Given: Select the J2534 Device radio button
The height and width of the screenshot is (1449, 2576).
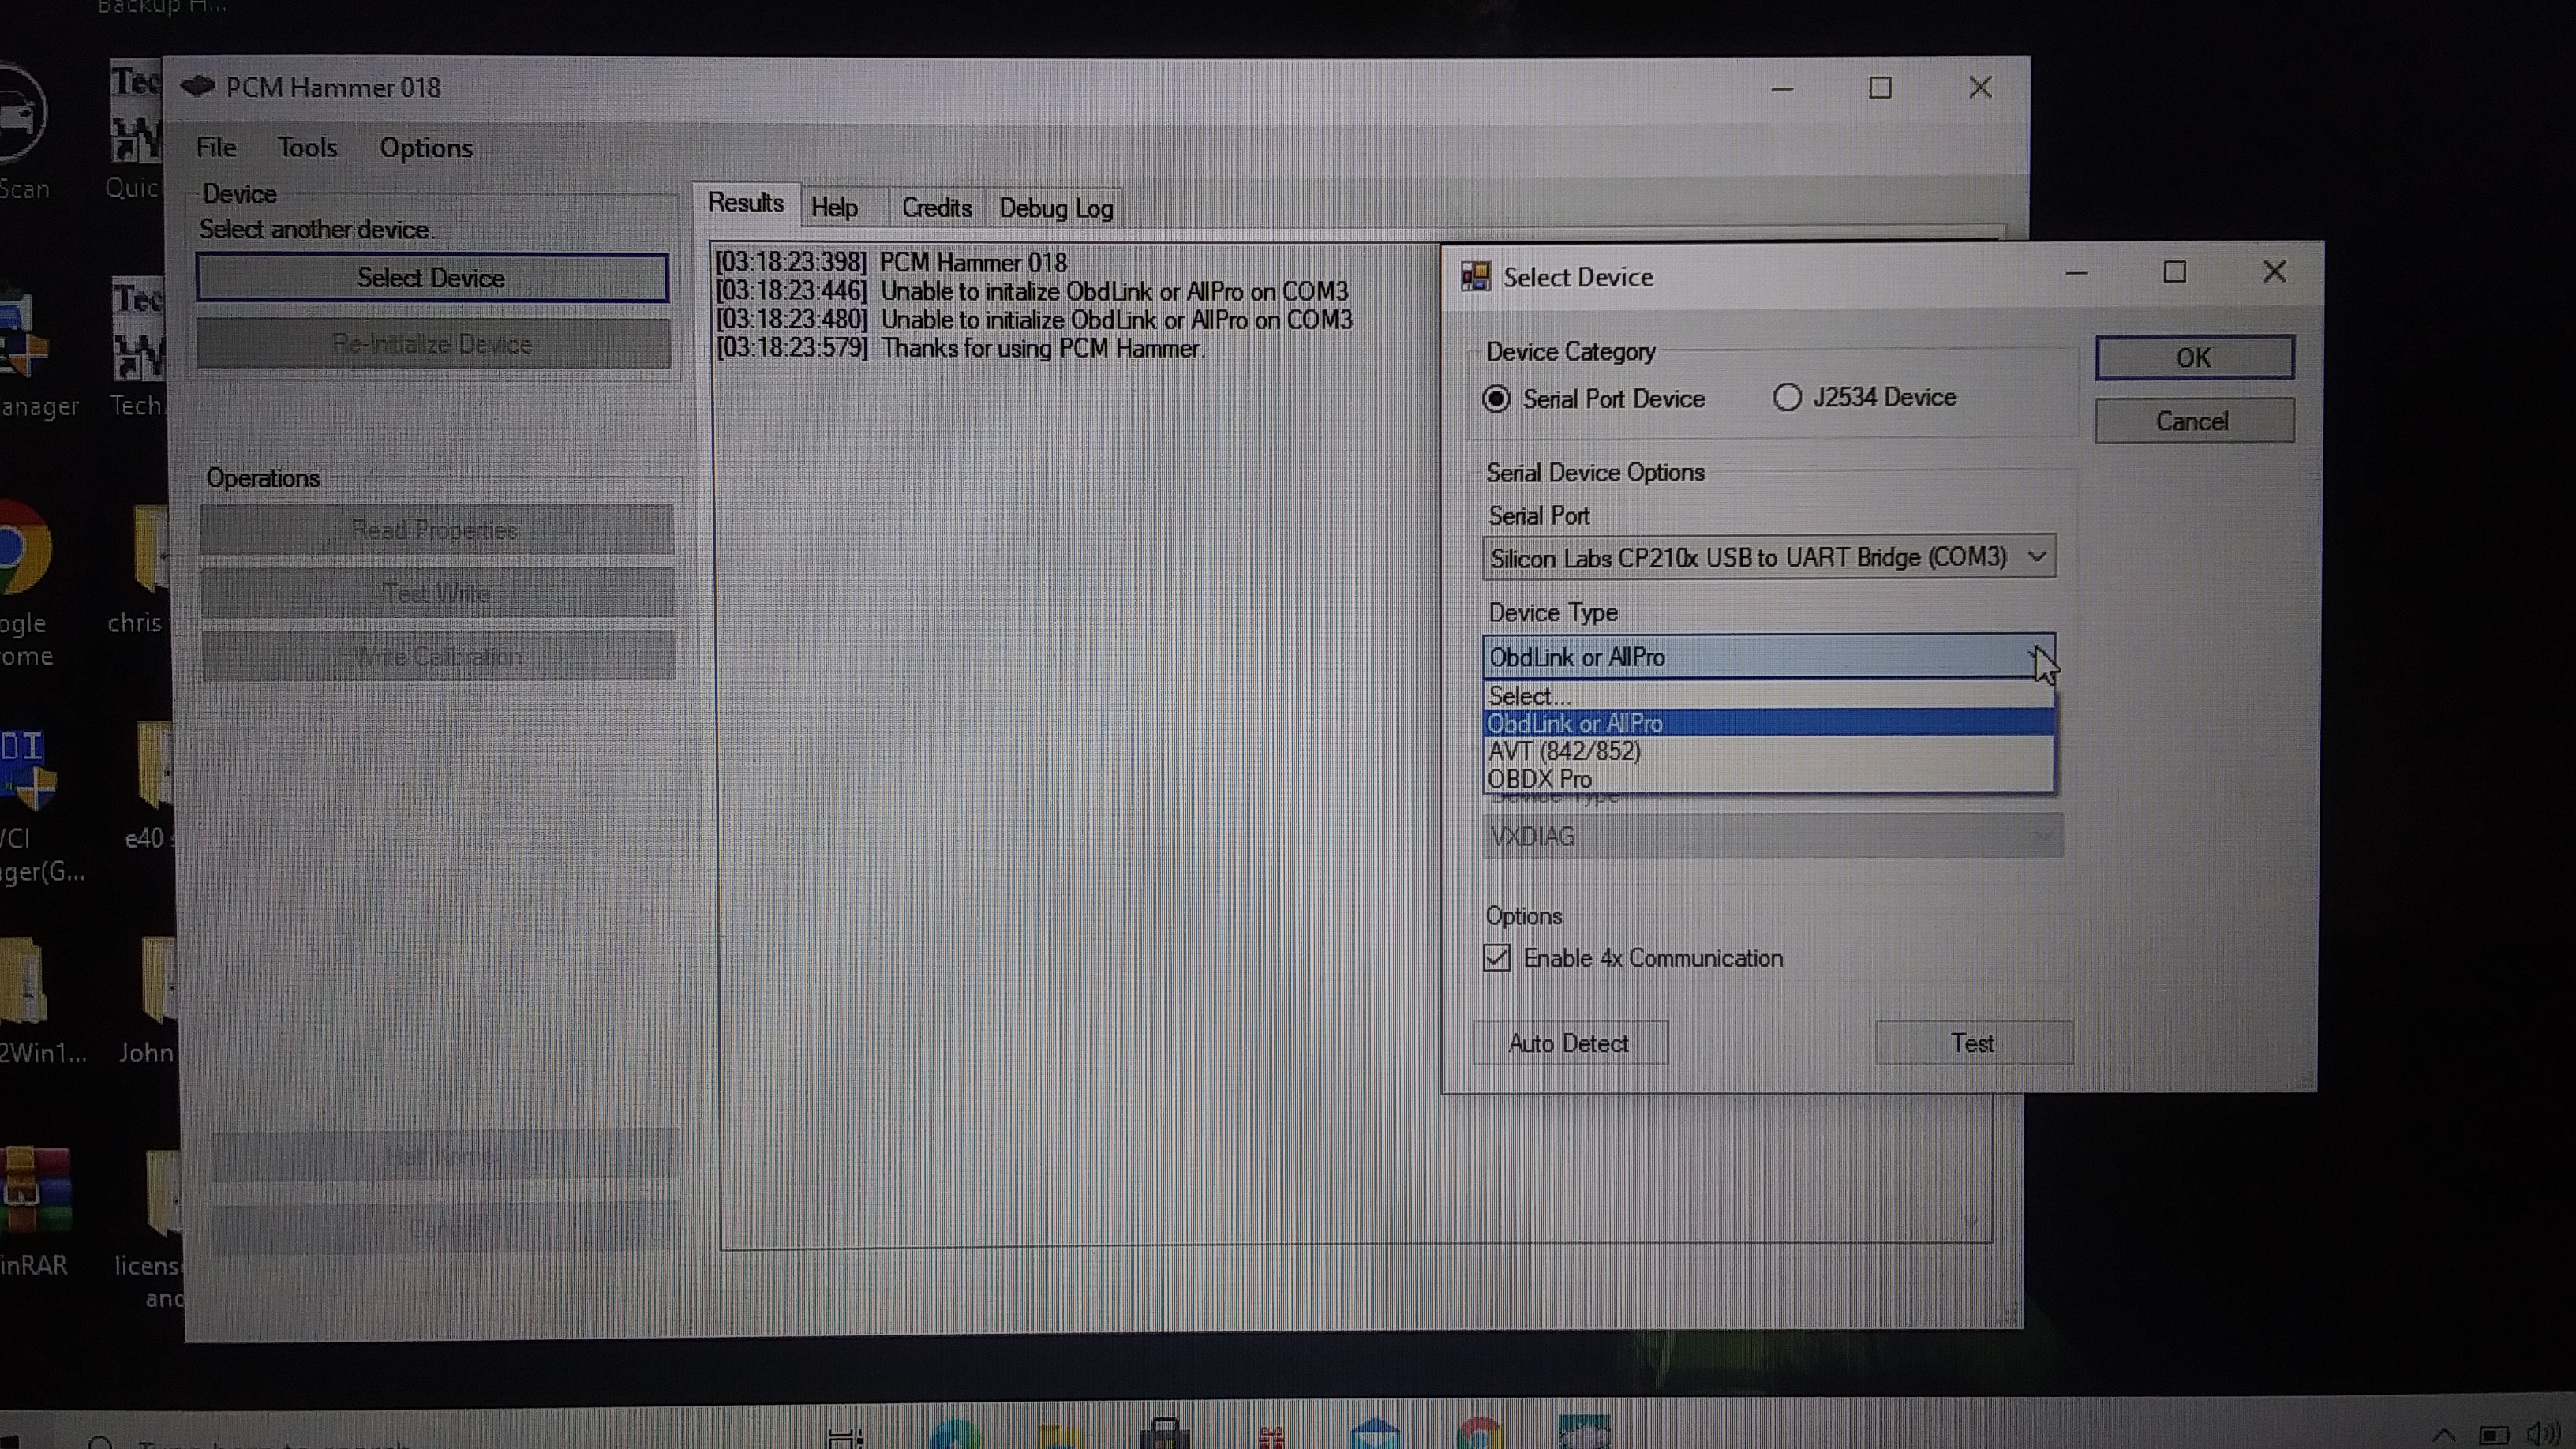Looking at the screenshot, I should 1787,397.
